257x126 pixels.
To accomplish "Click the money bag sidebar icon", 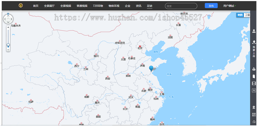I will pos(254,69).
